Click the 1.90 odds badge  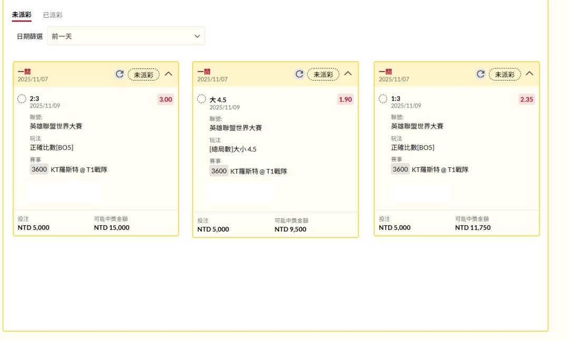click(x=345, y=99)
